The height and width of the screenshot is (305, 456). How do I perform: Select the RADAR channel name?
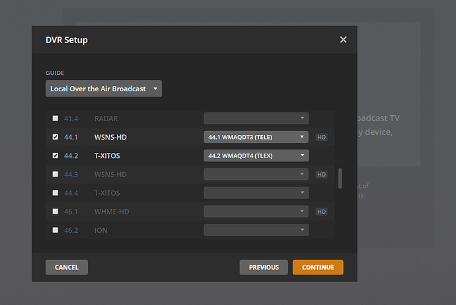pos(106,118)
